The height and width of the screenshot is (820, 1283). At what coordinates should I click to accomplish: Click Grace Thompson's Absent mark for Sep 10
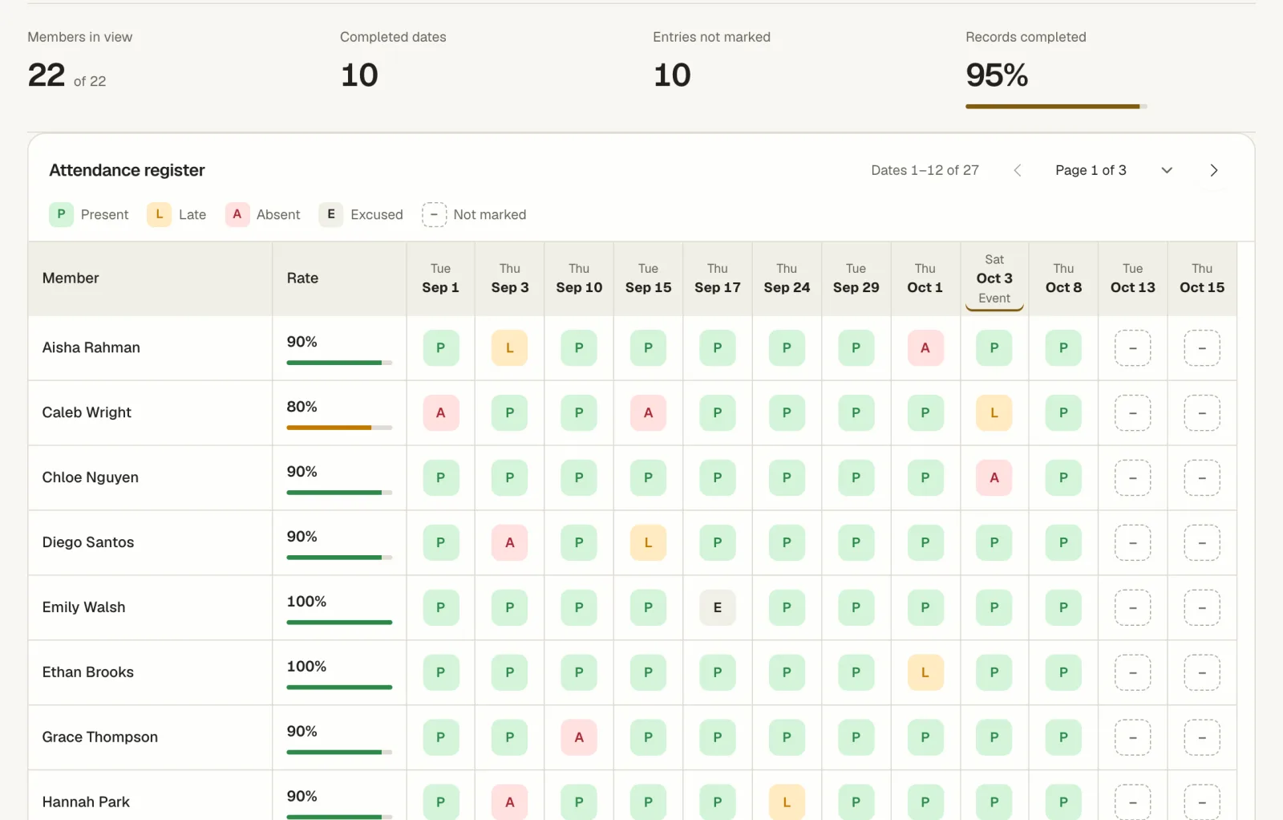tap(579, 738)
